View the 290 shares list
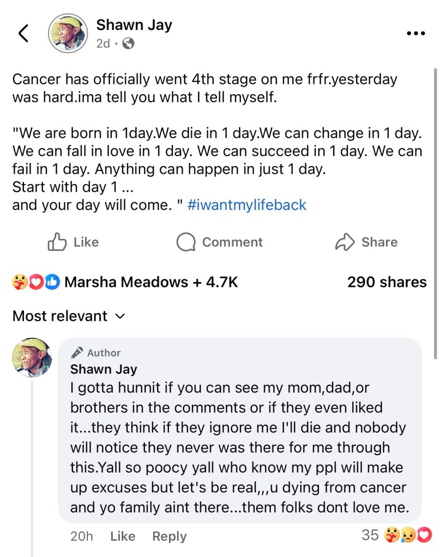Screen dimensions: 440x557 [387, 282]
